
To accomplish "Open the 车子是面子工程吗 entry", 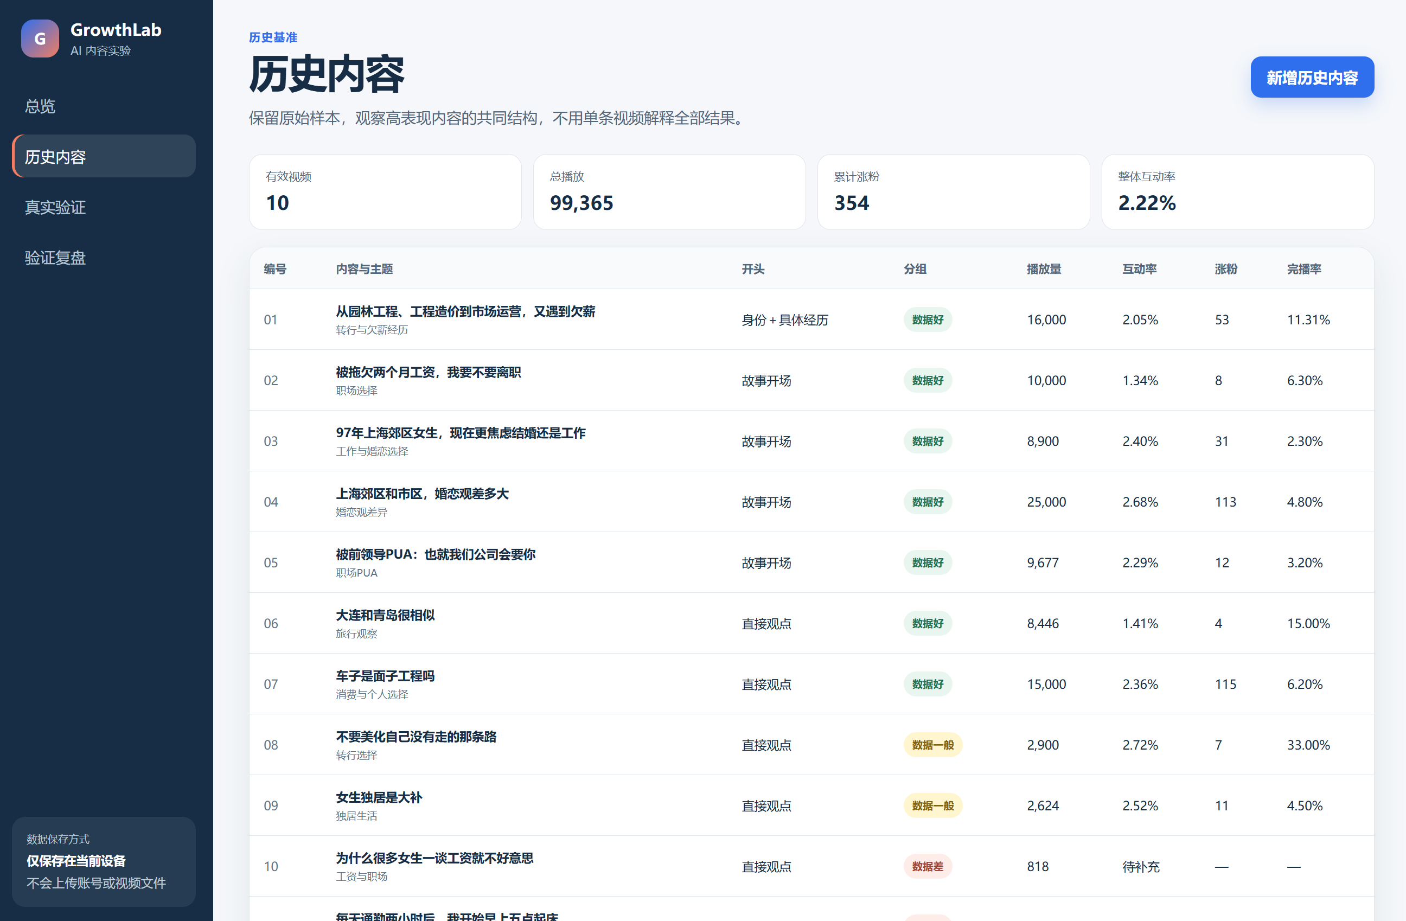I will (385, 676).
